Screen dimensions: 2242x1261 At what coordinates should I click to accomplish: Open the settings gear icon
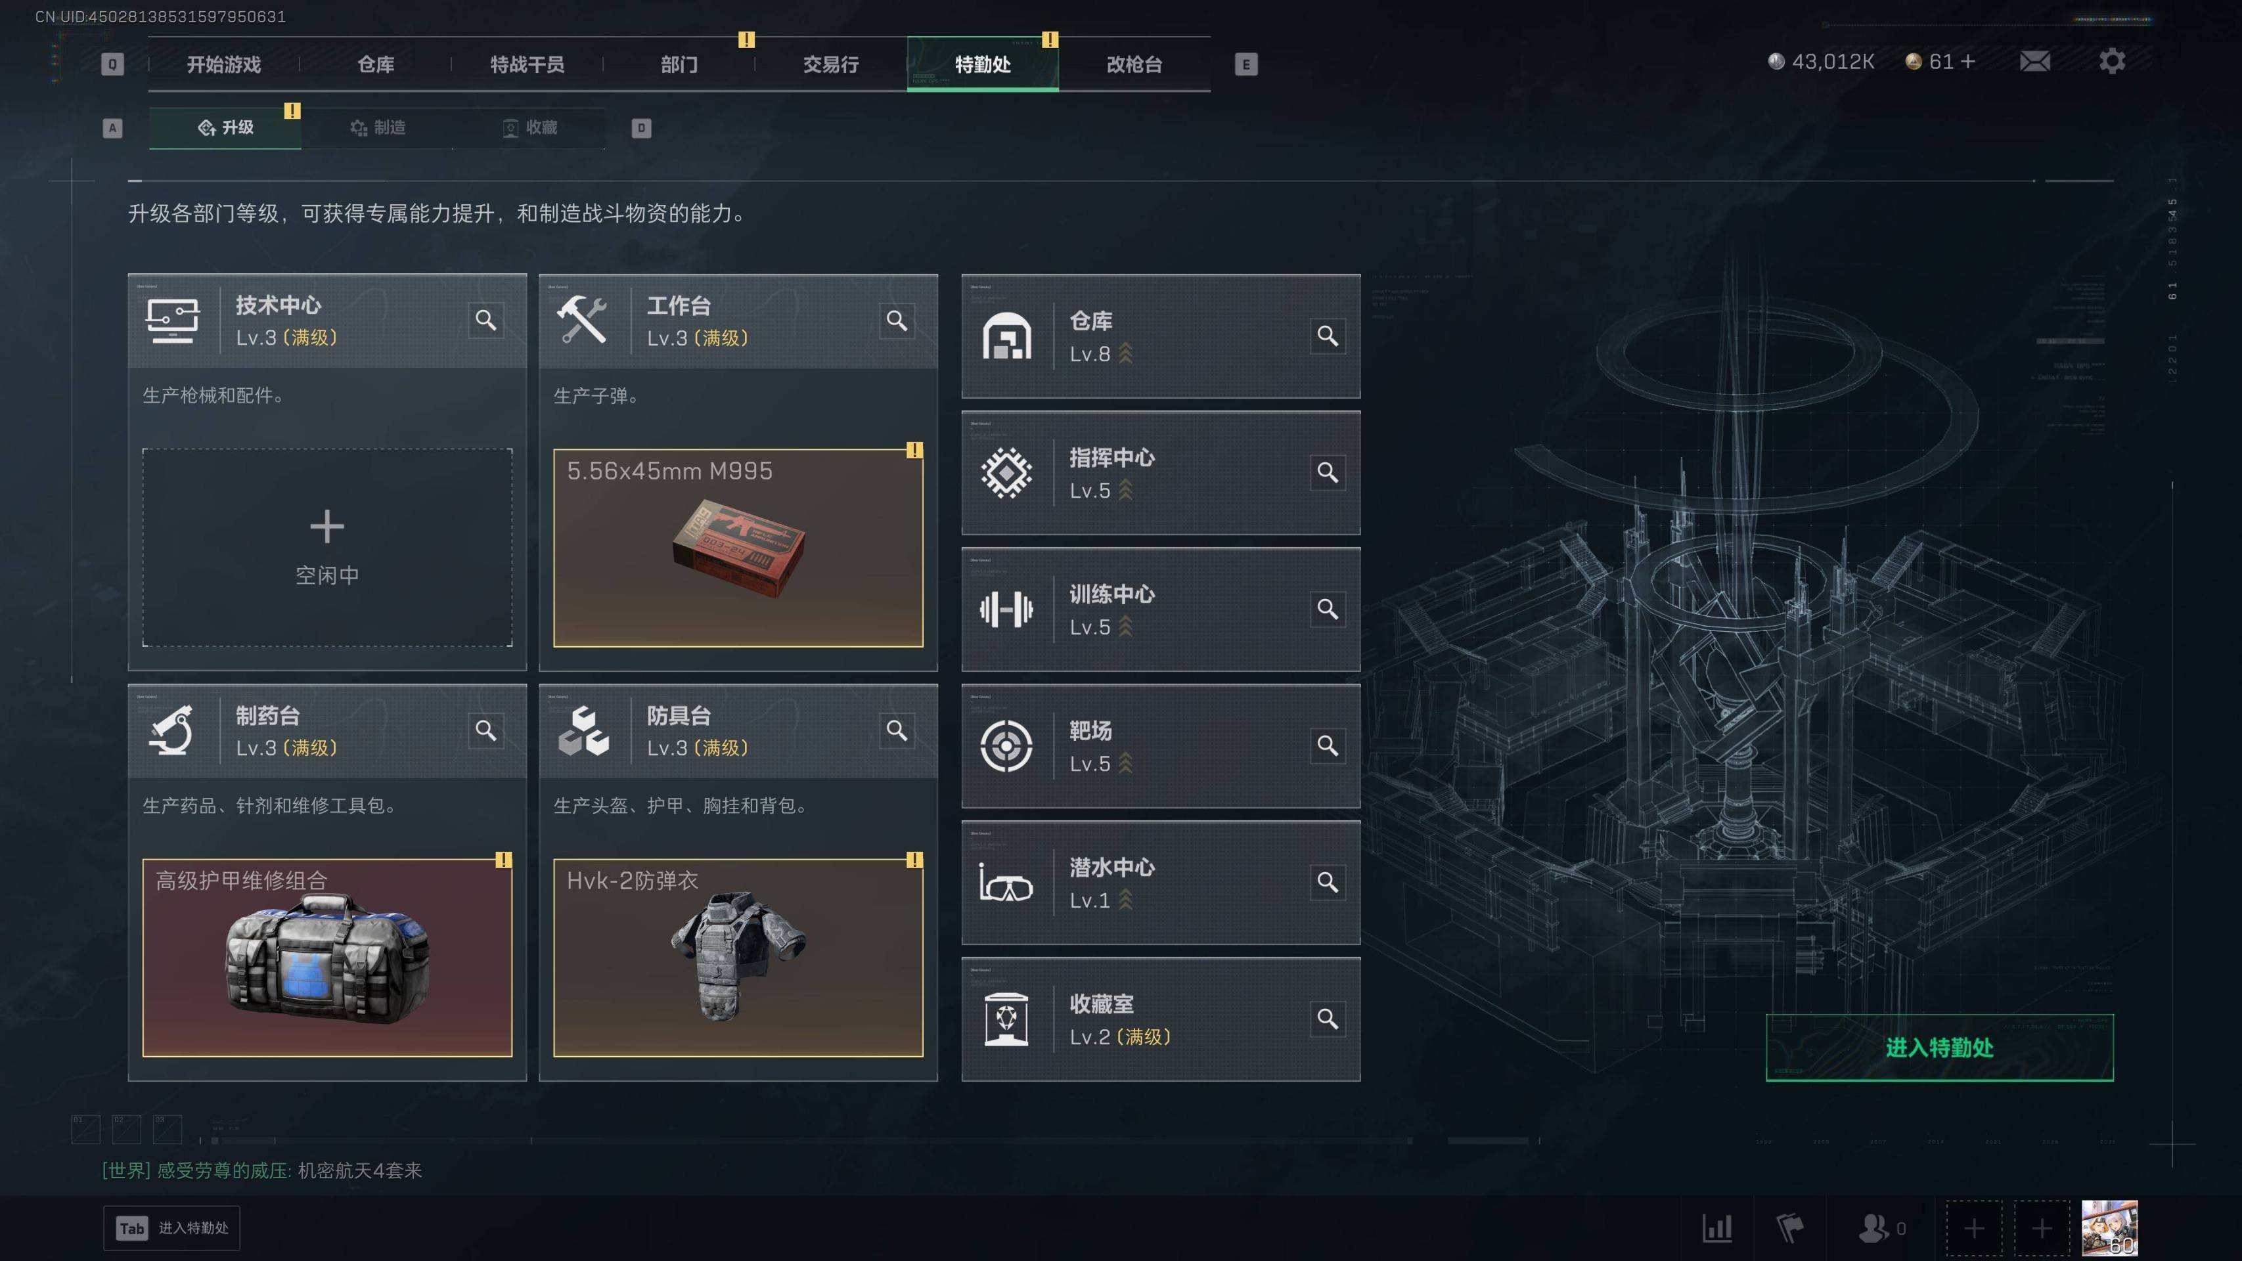tap(2111, 61)
